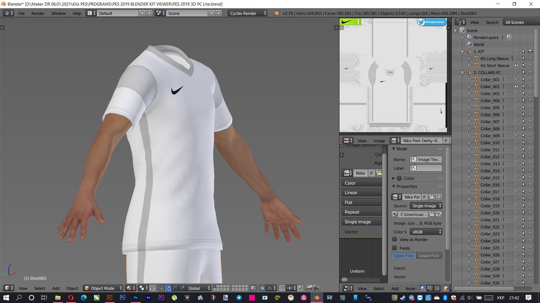Select Lower First field order
Viewport: 540px width, 303px height.
429,256
